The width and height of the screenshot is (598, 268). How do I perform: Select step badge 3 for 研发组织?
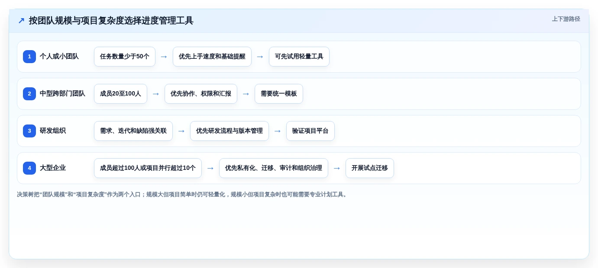[x=29, y=131]
